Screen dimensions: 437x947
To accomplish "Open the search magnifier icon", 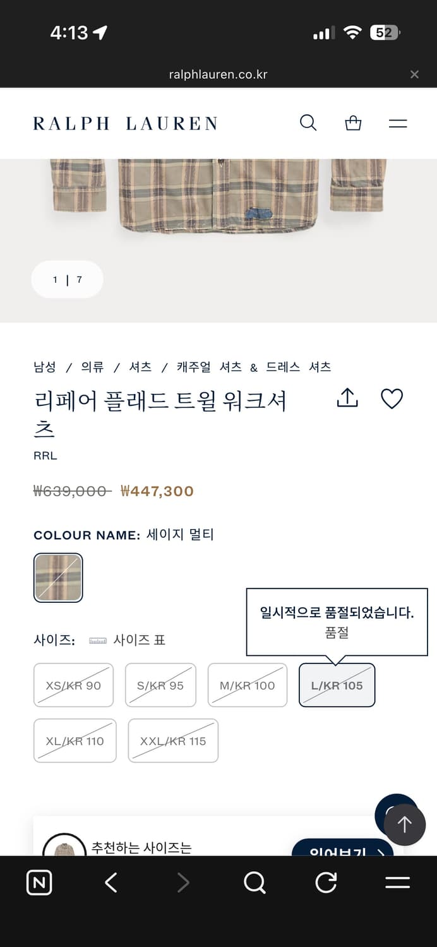I will 308,122.
